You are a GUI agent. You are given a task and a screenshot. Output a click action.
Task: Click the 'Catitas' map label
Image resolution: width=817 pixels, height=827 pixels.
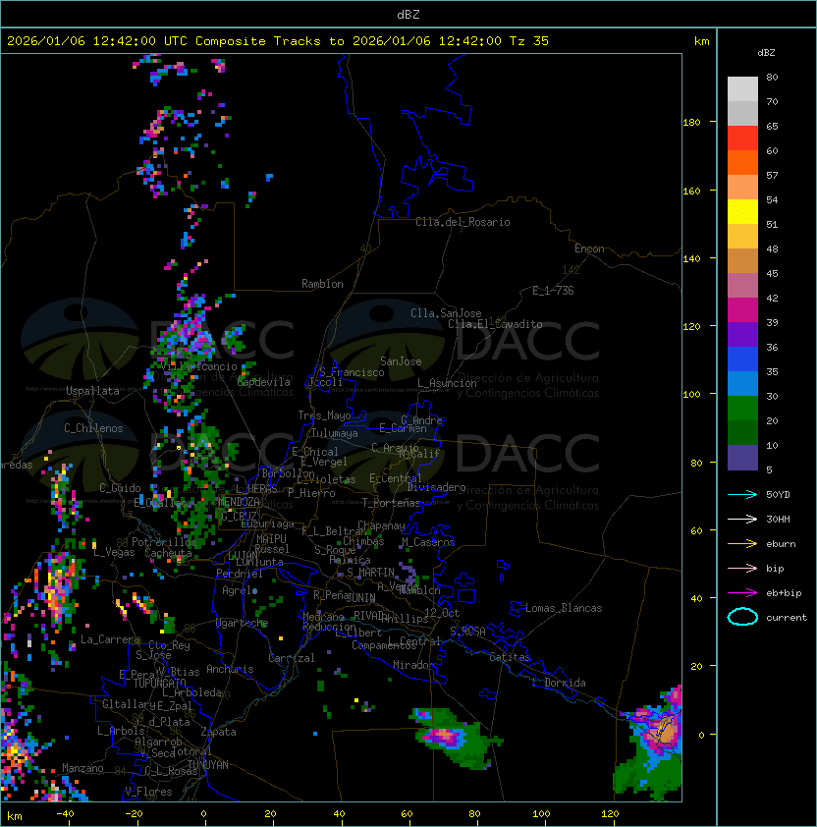pos(510,657)
